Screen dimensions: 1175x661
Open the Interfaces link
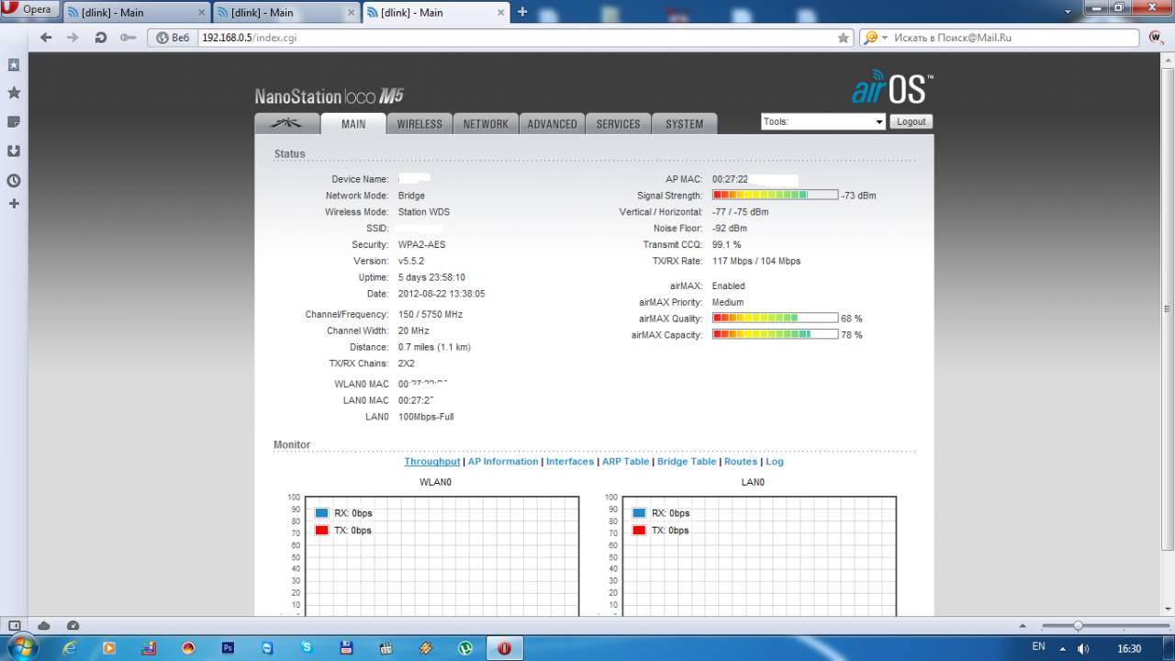pos(570,462)
